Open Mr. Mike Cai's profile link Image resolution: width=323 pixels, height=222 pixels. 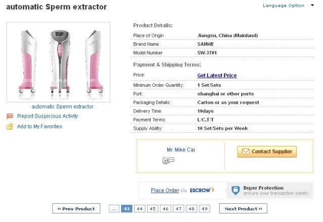180,150
